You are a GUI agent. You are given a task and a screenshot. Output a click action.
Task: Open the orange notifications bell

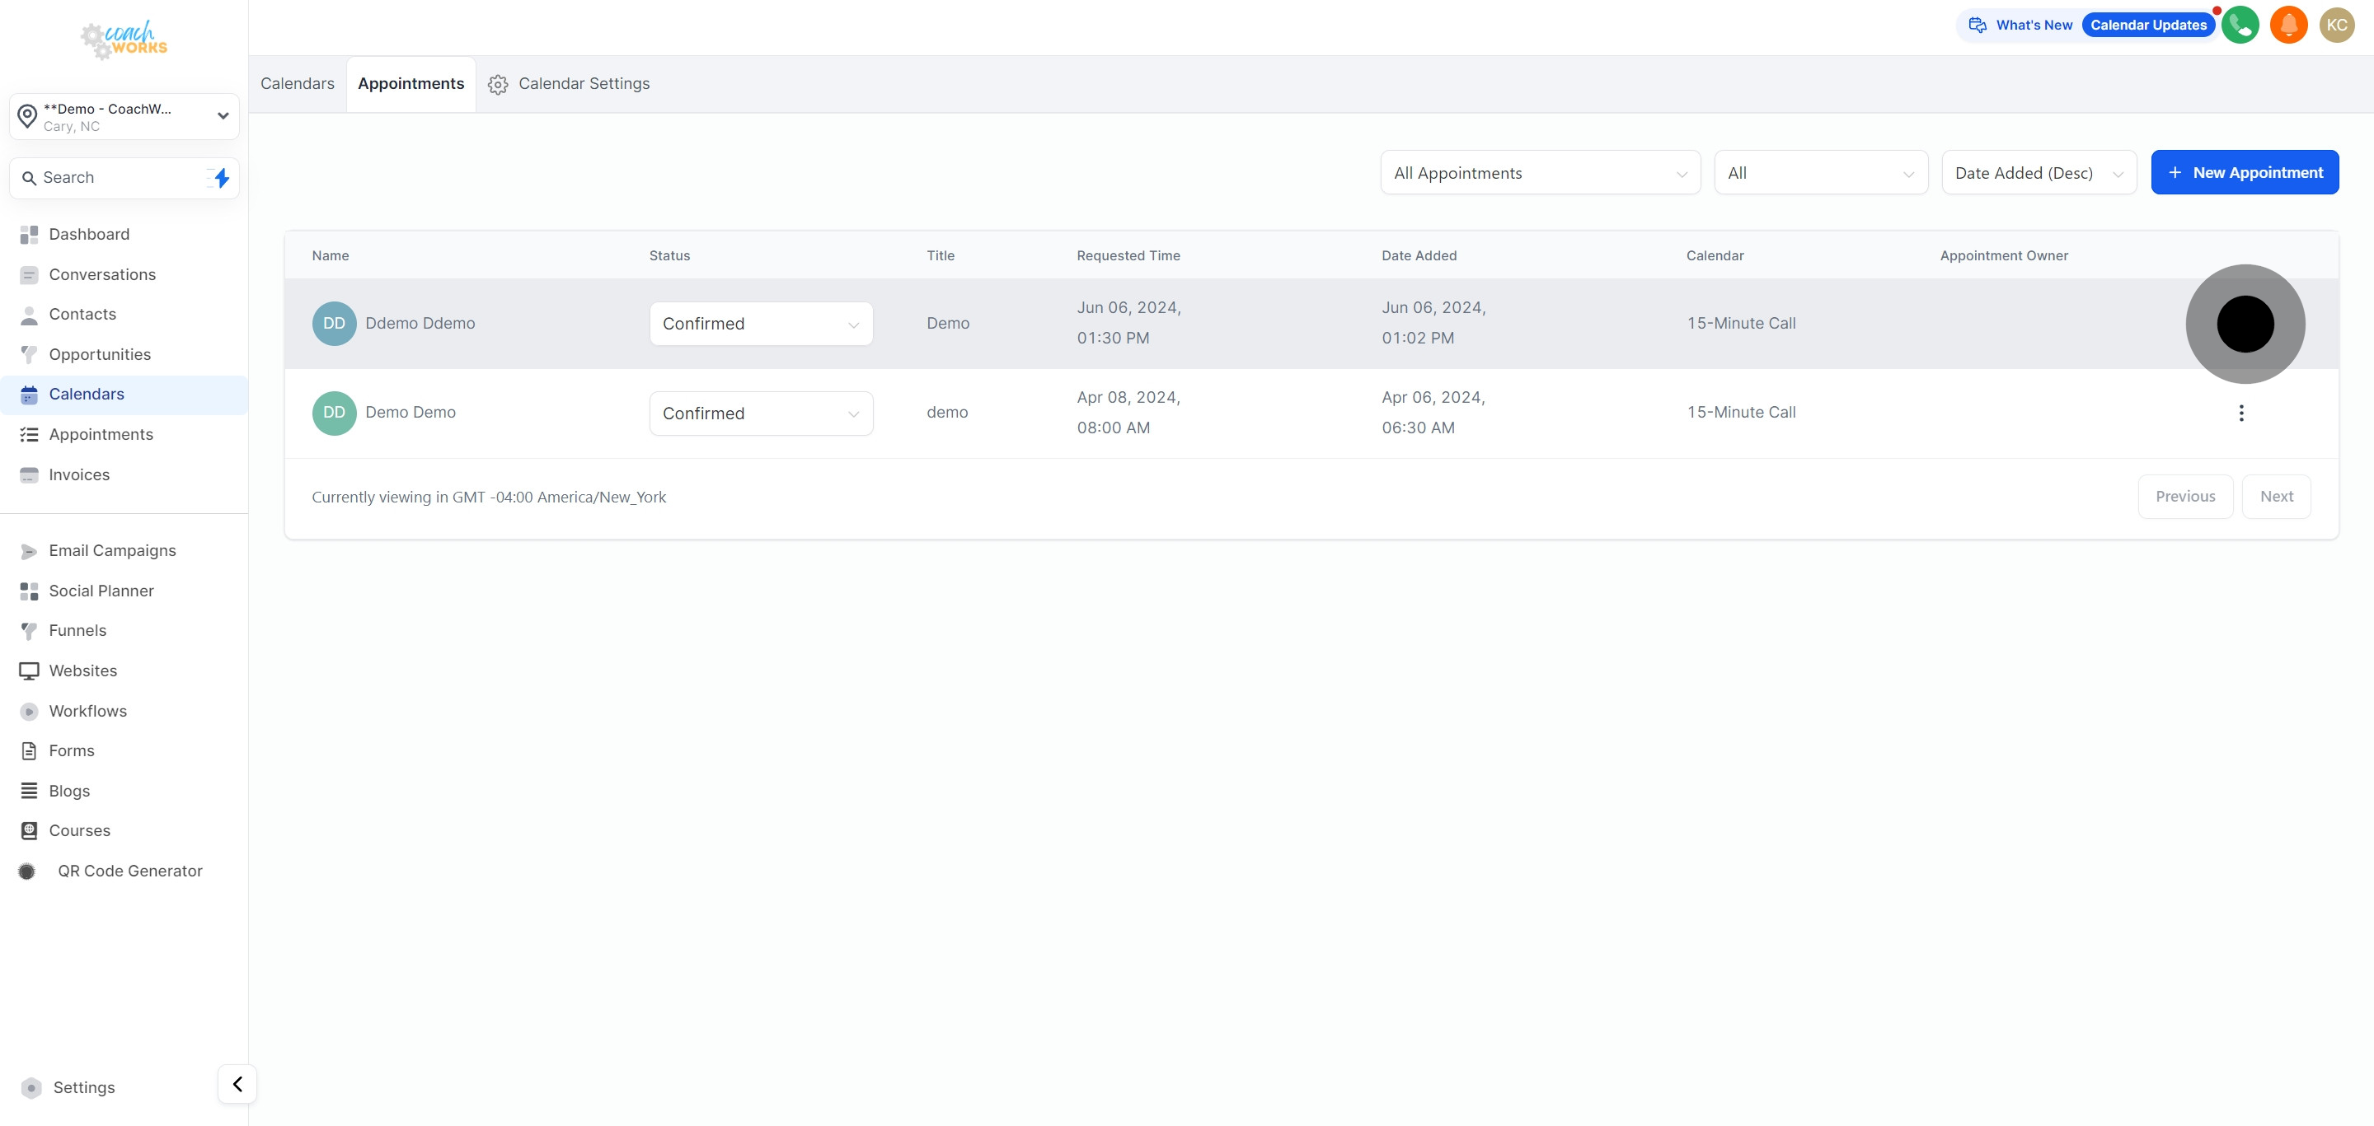click(x=2288, y=25)
